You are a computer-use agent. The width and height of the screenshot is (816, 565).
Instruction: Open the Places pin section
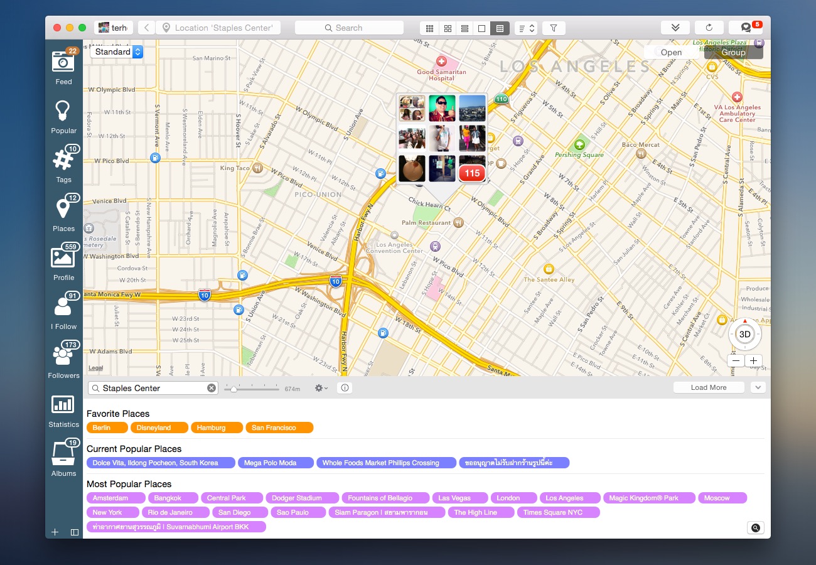tap(63, 213)
